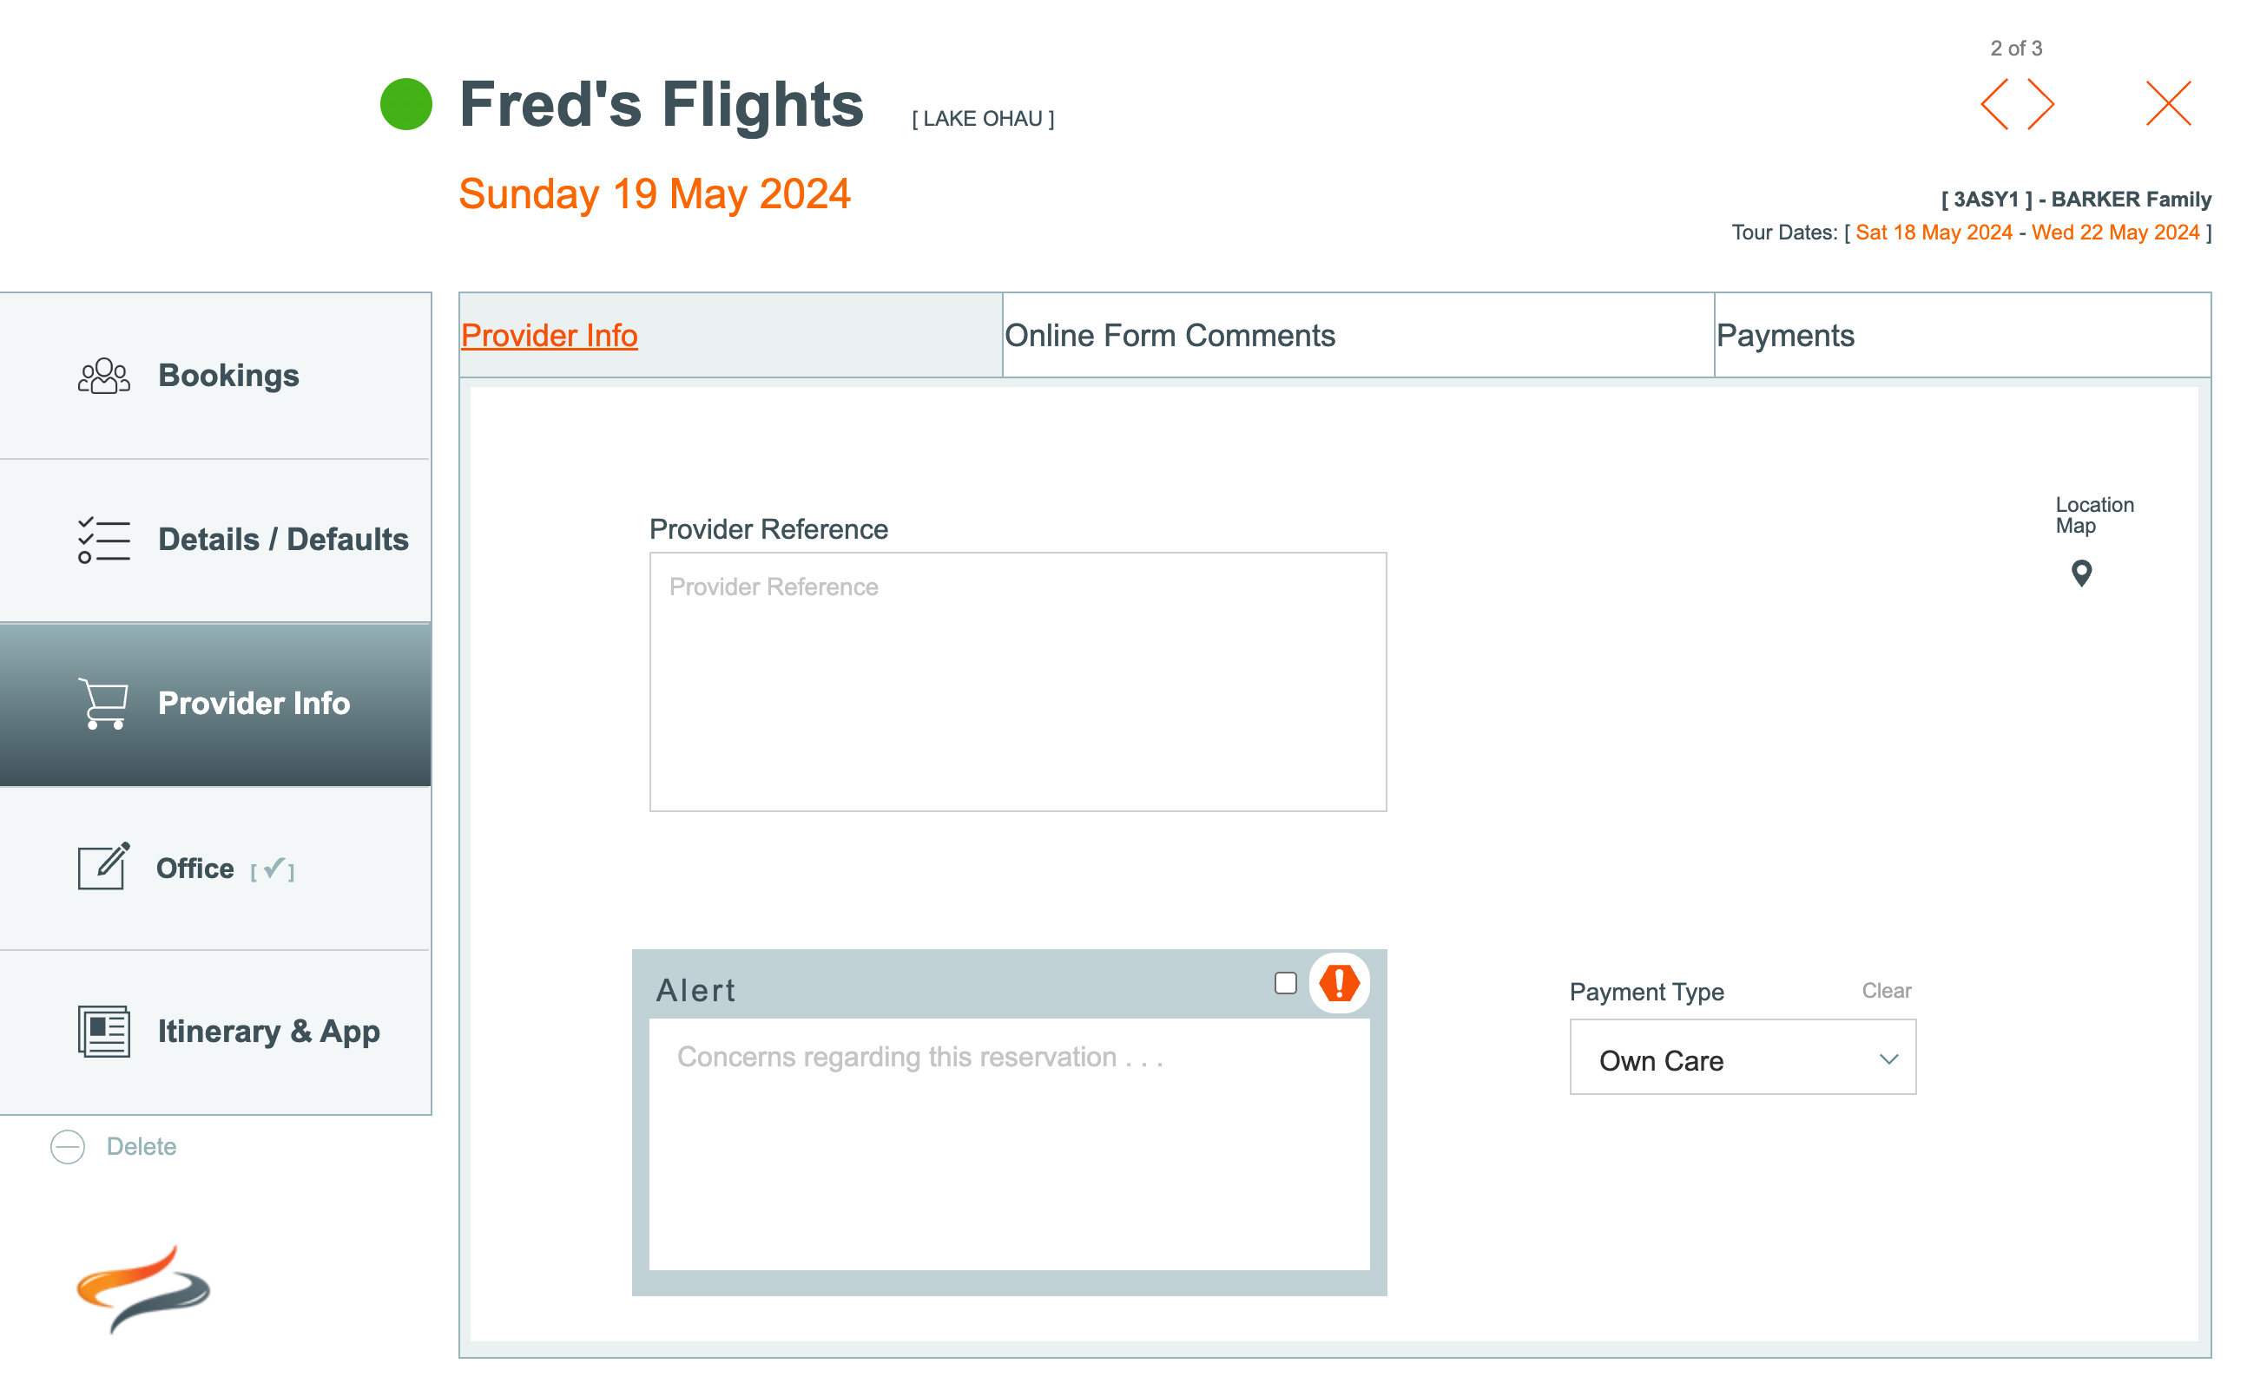Click Clear next to Payment Type
Image resolution: width=2247 pixels, height=1383 pixels.
pos(1886,991)
